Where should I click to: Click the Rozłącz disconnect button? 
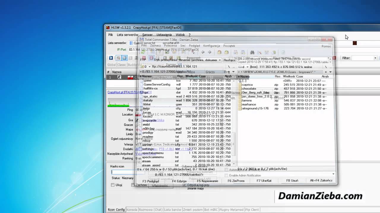pyautogui.click(x=229, y=60)
